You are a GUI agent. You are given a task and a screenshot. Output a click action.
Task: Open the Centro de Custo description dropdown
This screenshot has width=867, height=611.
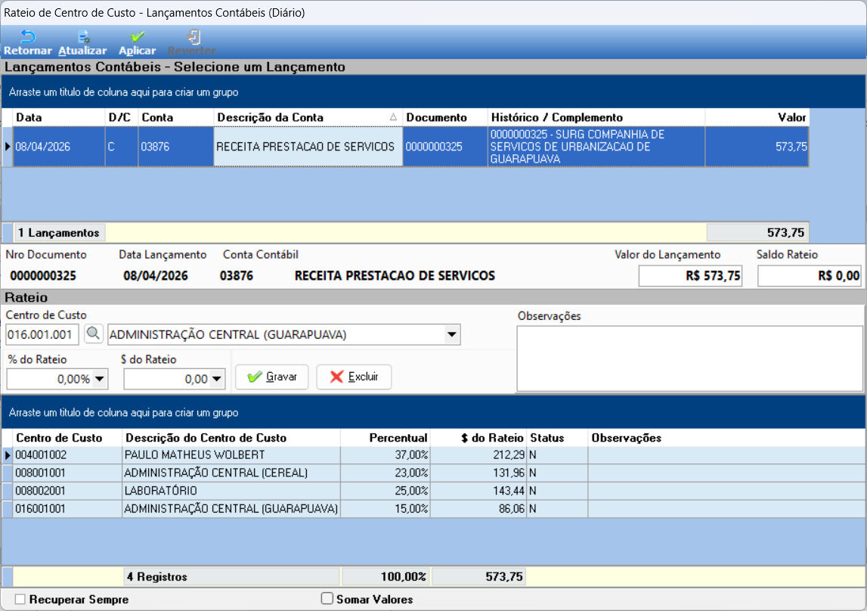pos(452,334)
